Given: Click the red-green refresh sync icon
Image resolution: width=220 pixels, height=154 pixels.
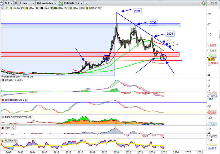Looking at the screenshot, I should (x=203, y=3).
